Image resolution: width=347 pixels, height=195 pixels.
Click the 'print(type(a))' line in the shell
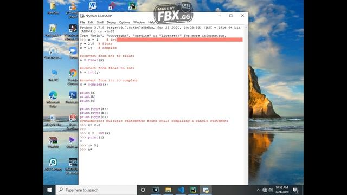94,109
